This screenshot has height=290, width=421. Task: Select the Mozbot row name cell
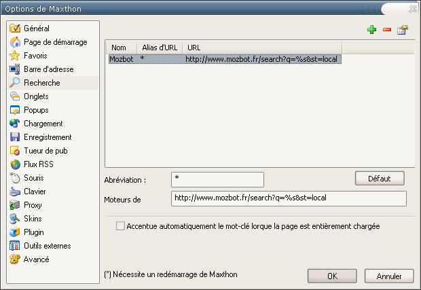coord(122,59)
